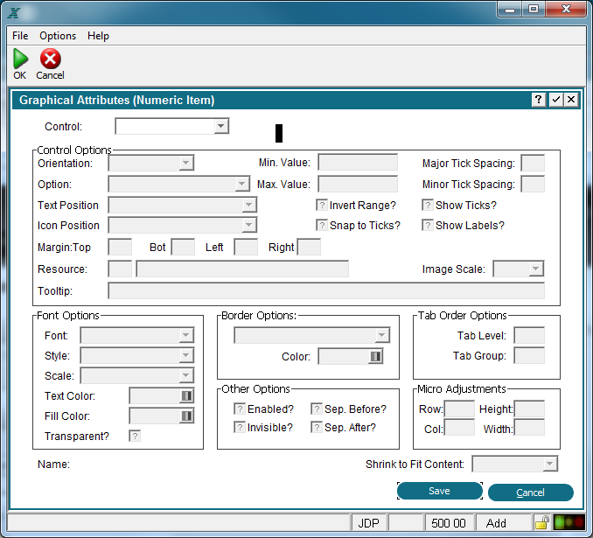This screenshot has width=593, height=538.
Task: Open the Text Color picker
Action: point(162,395)
